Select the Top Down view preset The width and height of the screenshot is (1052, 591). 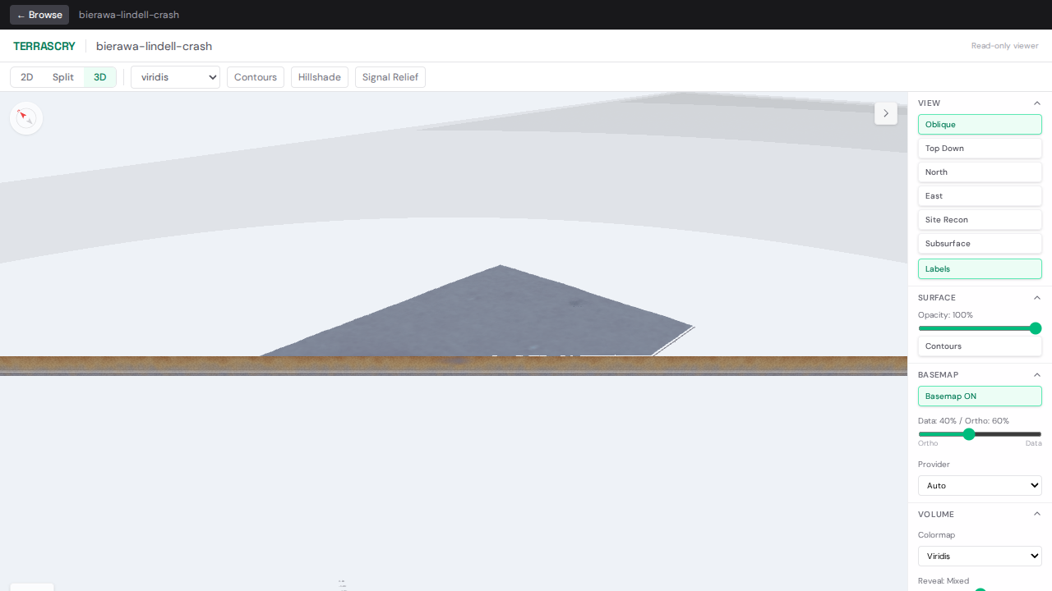[980, 148]
